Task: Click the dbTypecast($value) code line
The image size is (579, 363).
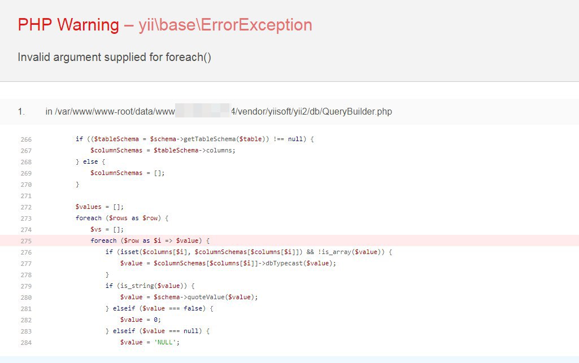Action: 228,263
